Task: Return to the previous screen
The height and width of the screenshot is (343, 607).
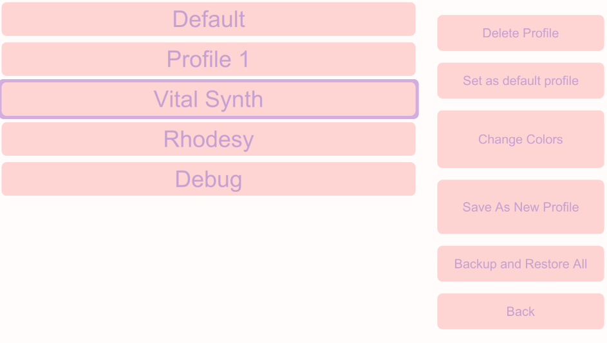Action: pos(520,311)
